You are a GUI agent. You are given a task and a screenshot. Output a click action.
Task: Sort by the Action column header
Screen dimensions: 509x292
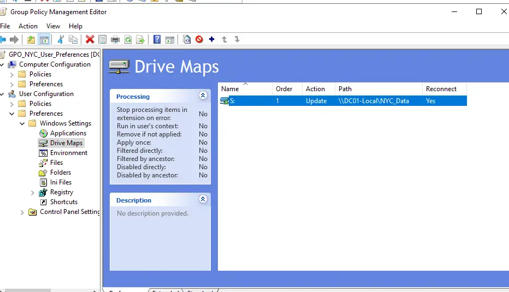[x=318, y=88]
